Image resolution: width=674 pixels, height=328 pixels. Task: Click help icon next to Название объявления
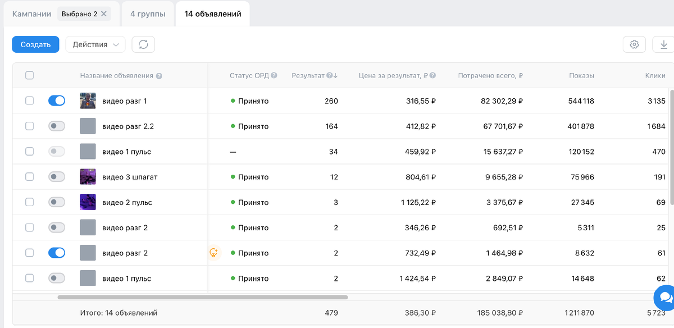(159, 76)
